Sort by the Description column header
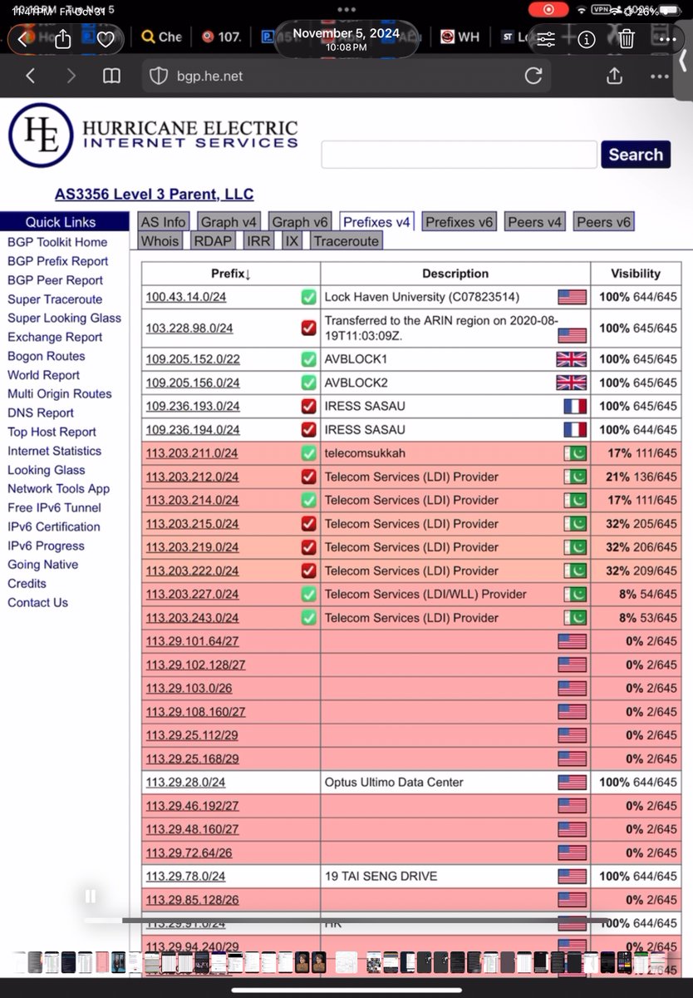 tap(455, 274)
